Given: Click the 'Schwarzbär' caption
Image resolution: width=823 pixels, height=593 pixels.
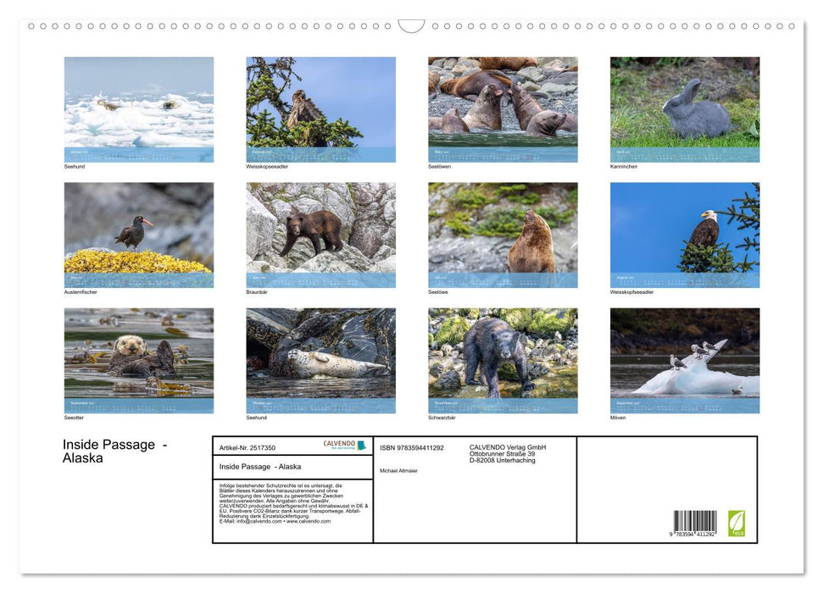Looking at the screenshot, I should coord(442,418).
